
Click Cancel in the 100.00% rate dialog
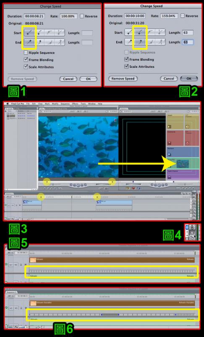click(68, 79)
